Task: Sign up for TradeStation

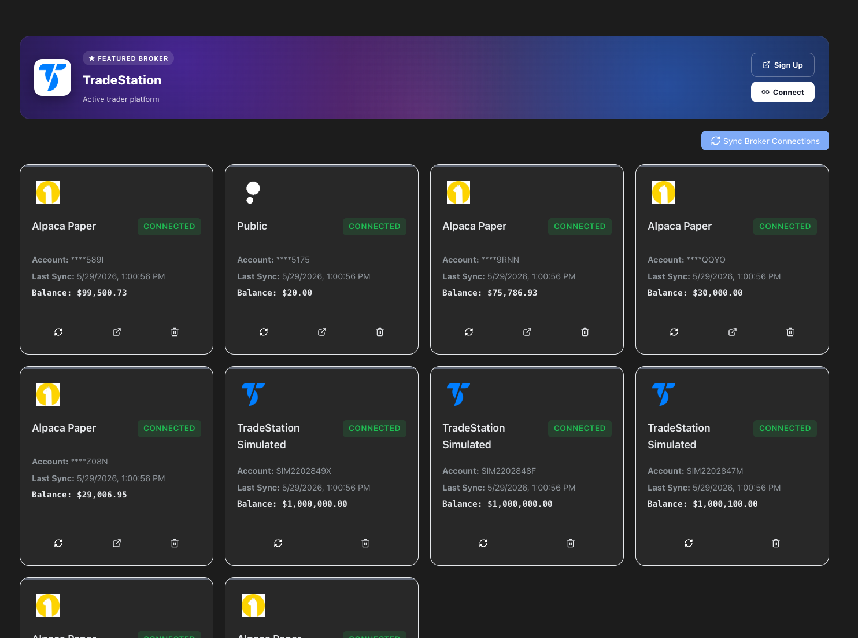Action: click(783, 65)
